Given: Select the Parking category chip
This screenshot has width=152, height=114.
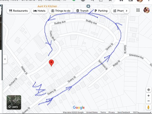Looking at the screenshot, I should coord(101,11).
